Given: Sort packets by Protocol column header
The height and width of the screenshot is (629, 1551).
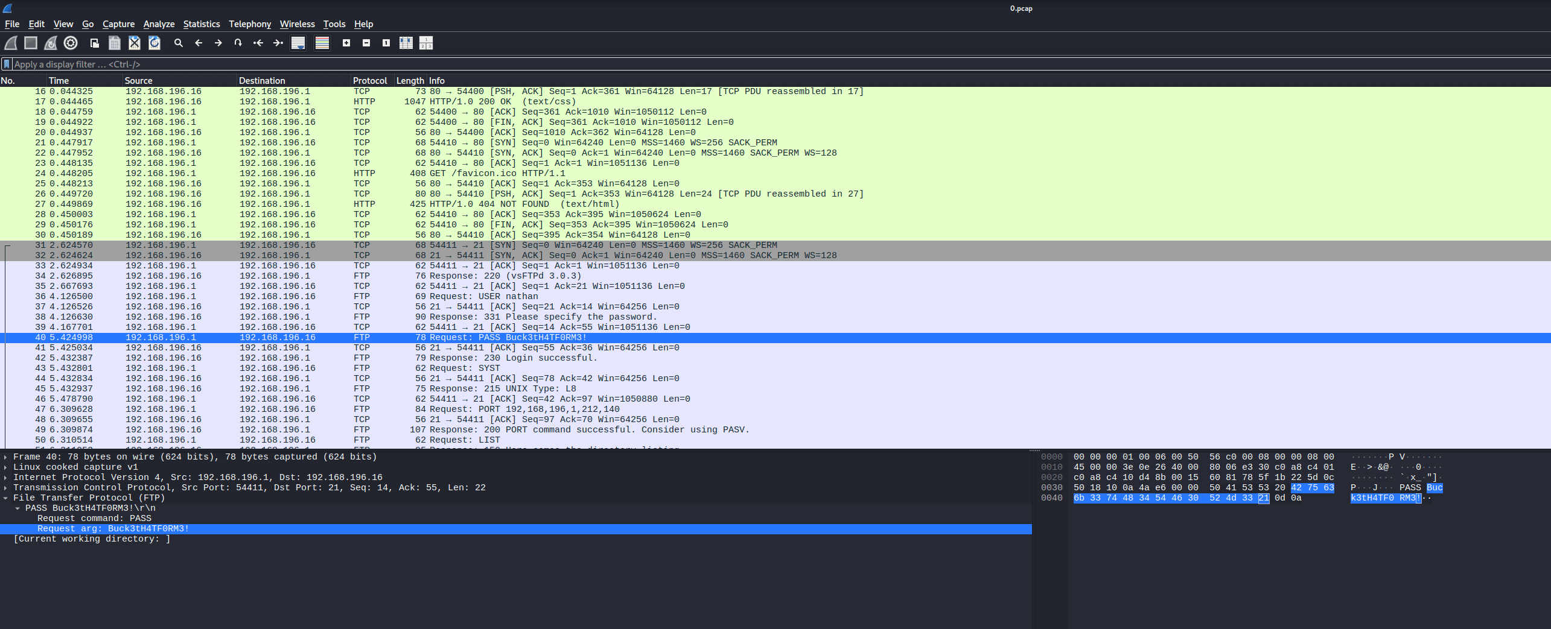Looking at the screenshot, I should click(x=372, y=81).
